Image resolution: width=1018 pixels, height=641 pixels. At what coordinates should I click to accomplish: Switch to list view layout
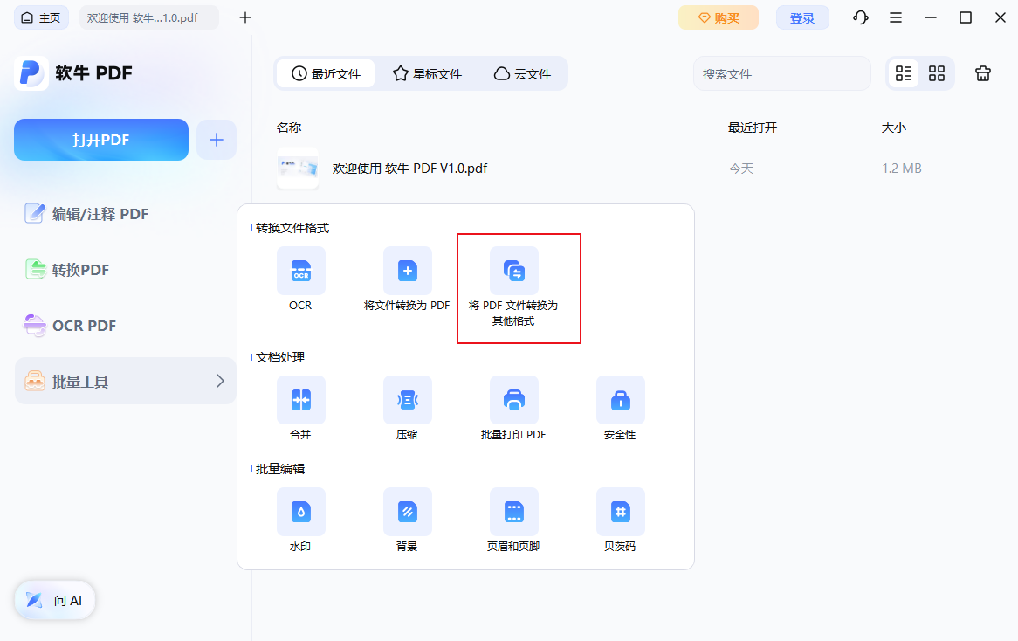[x=903, y=73]
